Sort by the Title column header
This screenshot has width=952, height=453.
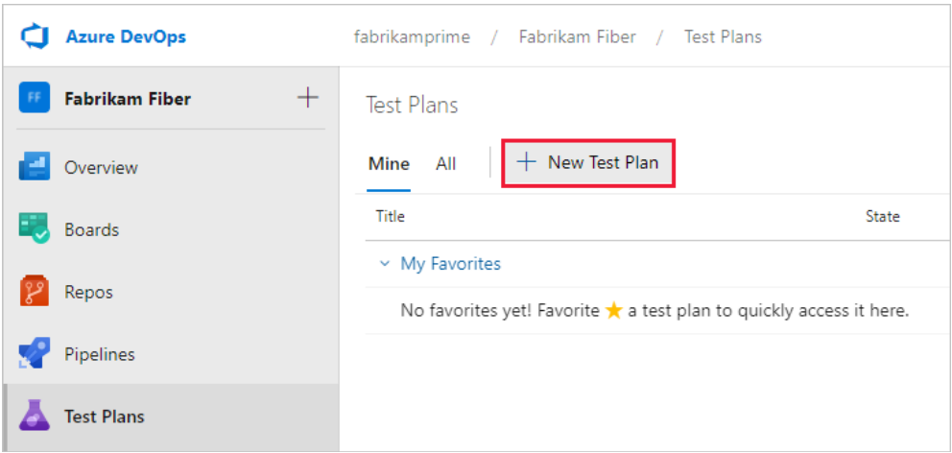click(x=391, y=217)
